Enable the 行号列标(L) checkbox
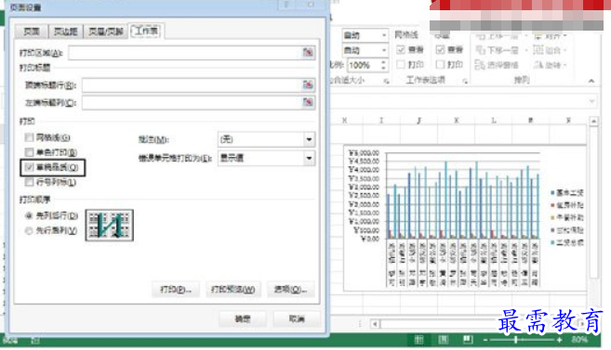This screenshot has width=611, height=350. [x=29, y=182]
